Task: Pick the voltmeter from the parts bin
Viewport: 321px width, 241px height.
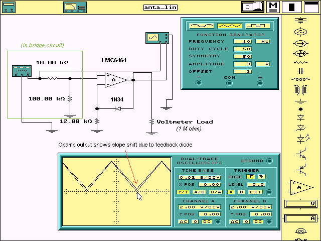Action: click(301, 204)
